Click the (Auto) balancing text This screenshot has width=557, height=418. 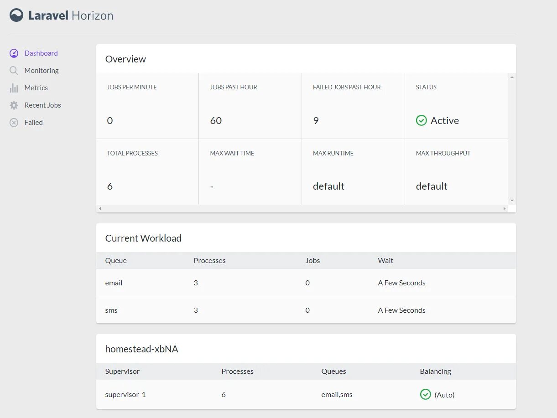coord(444,395)
